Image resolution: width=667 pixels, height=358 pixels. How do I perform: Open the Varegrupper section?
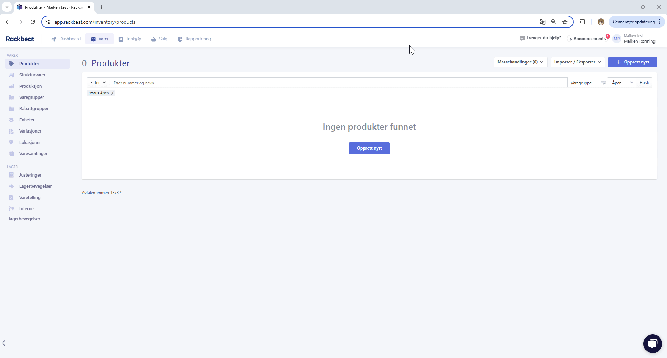pos(31,97)
